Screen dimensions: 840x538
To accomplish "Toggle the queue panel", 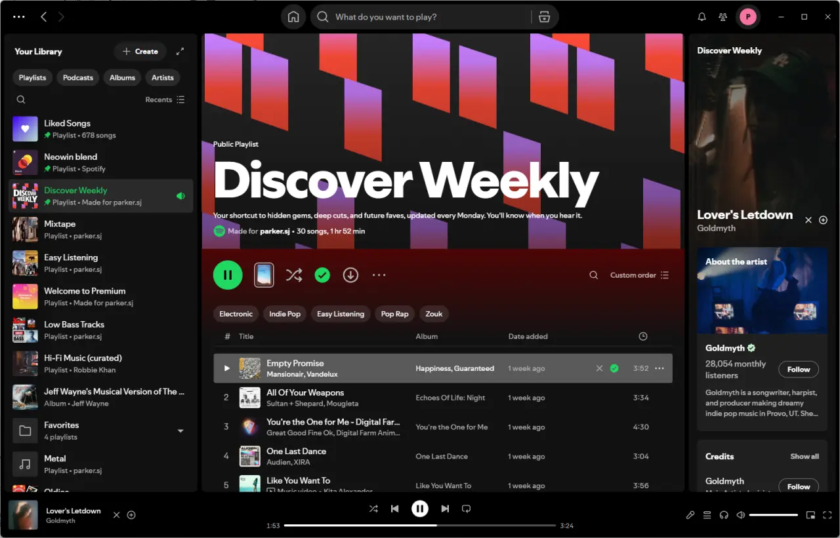I will point(707,515).
